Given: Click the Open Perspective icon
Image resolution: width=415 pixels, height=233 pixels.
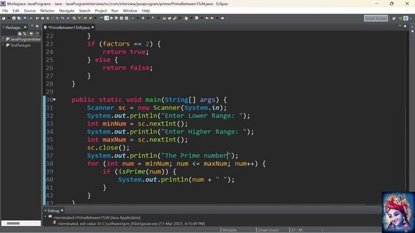Looking at the screenshot, I should pyautogui.click(x=394, y=18).
